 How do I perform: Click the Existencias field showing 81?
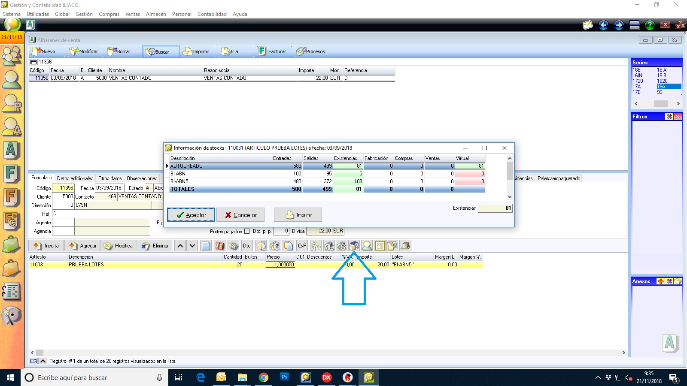click(495, 208)
